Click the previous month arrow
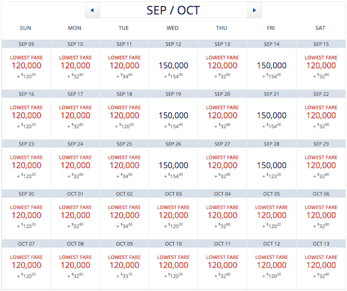The image size is (347, 291). [x=92, y=10]
